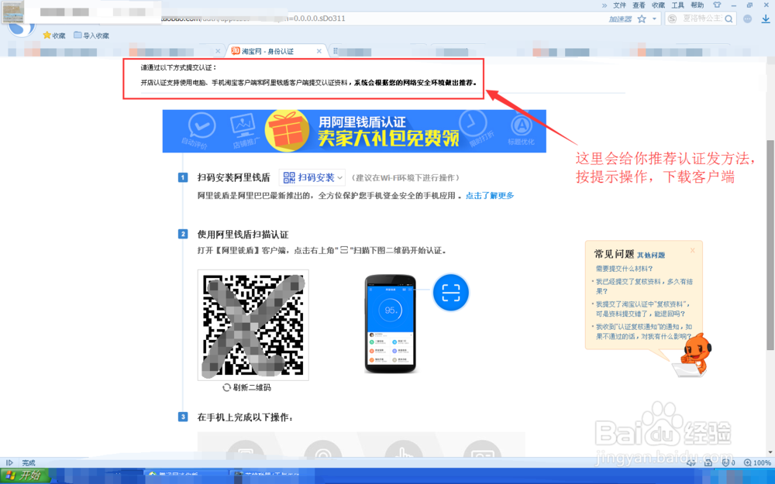775x484 pixels.
Task: Expand the double-chevron overflow before 文件
Action: point(604,5)
